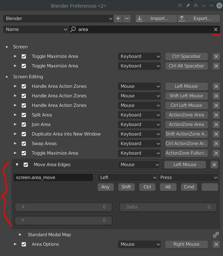Image resolution: width=223 pixels, height=256 pixels.
Task: Delete the Swap Areas keymap item
Action: click(x=216, y=144)
